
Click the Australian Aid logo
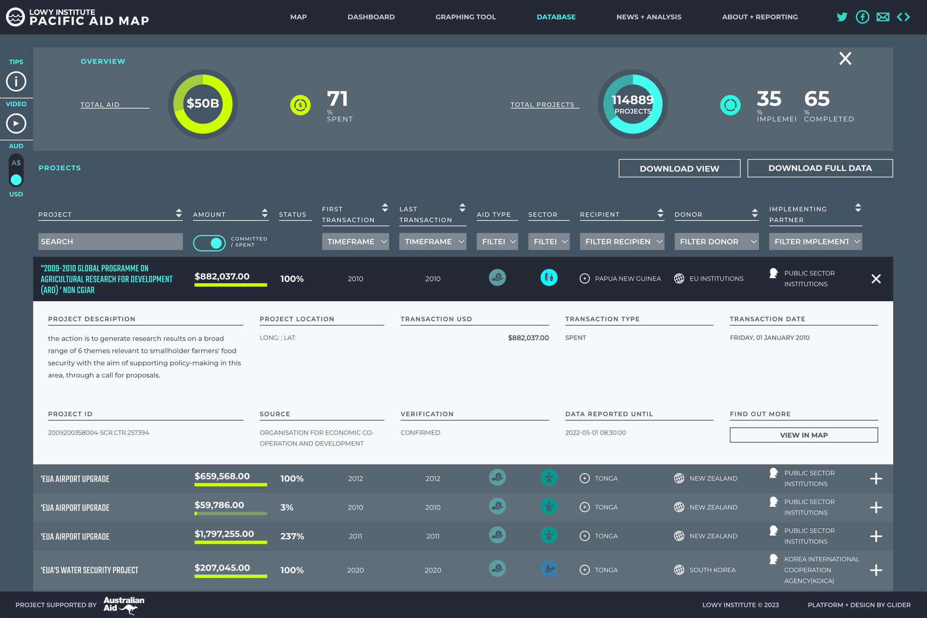[124, 605]
